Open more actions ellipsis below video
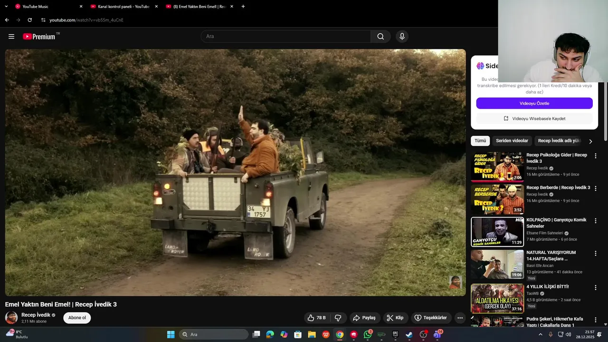Screen dimensions: 608x342 pyautogui.click(x=460, y=318)
